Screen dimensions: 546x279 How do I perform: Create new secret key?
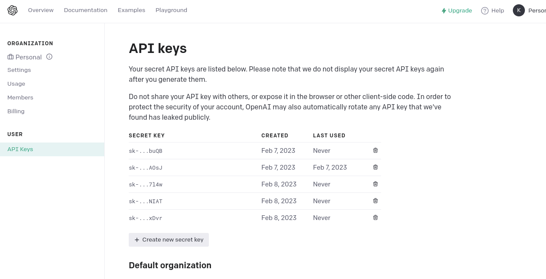click(169, 240)
